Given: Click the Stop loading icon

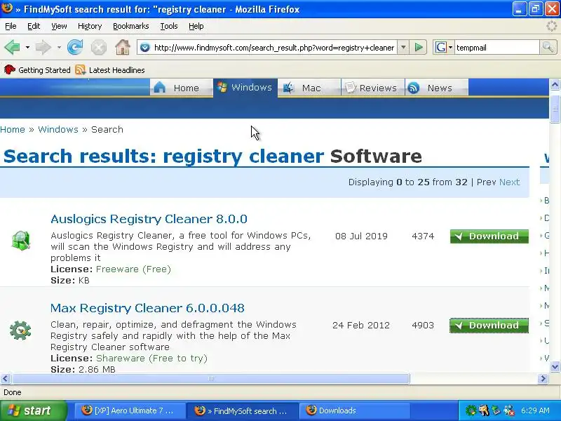Looking at the screenshot, I should (x=98, y=47).
